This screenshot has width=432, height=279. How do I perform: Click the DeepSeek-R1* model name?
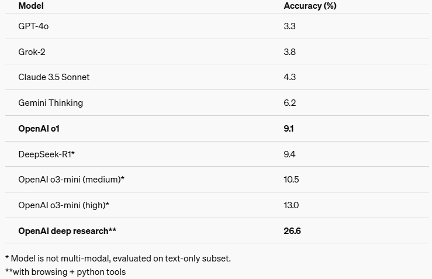point(47,154)
